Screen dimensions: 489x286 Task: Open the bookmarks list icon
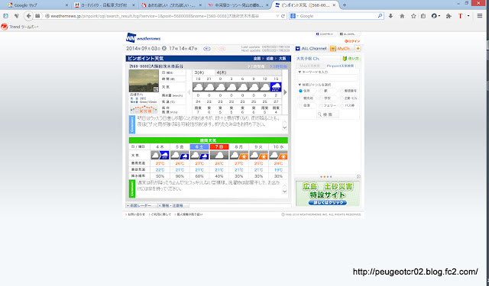click(x=423, y=16)
